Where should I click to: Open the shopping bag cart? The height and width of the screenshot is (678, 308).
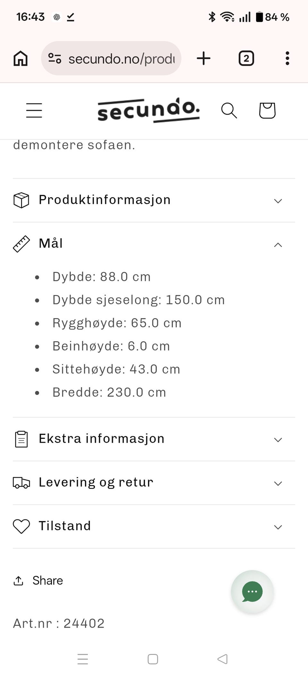[267, 111]
